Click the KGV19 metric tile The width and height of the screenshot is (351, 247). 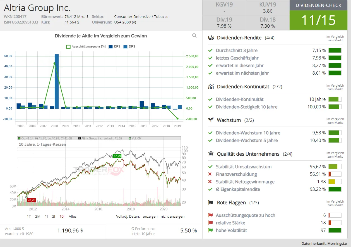(x=224, y=8)
